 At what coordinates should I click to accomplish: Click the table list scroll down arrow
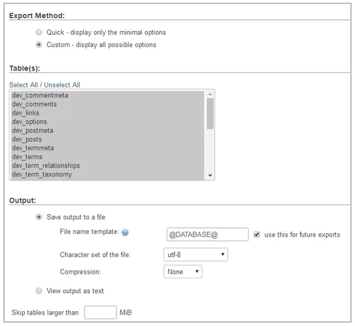(x=210, y=176)
